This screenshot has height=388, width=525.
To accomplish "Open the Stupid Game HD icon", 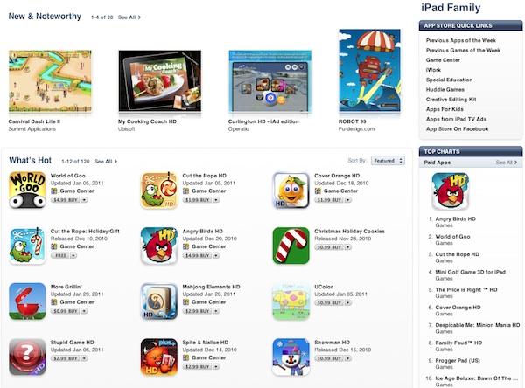I will 27,357.
